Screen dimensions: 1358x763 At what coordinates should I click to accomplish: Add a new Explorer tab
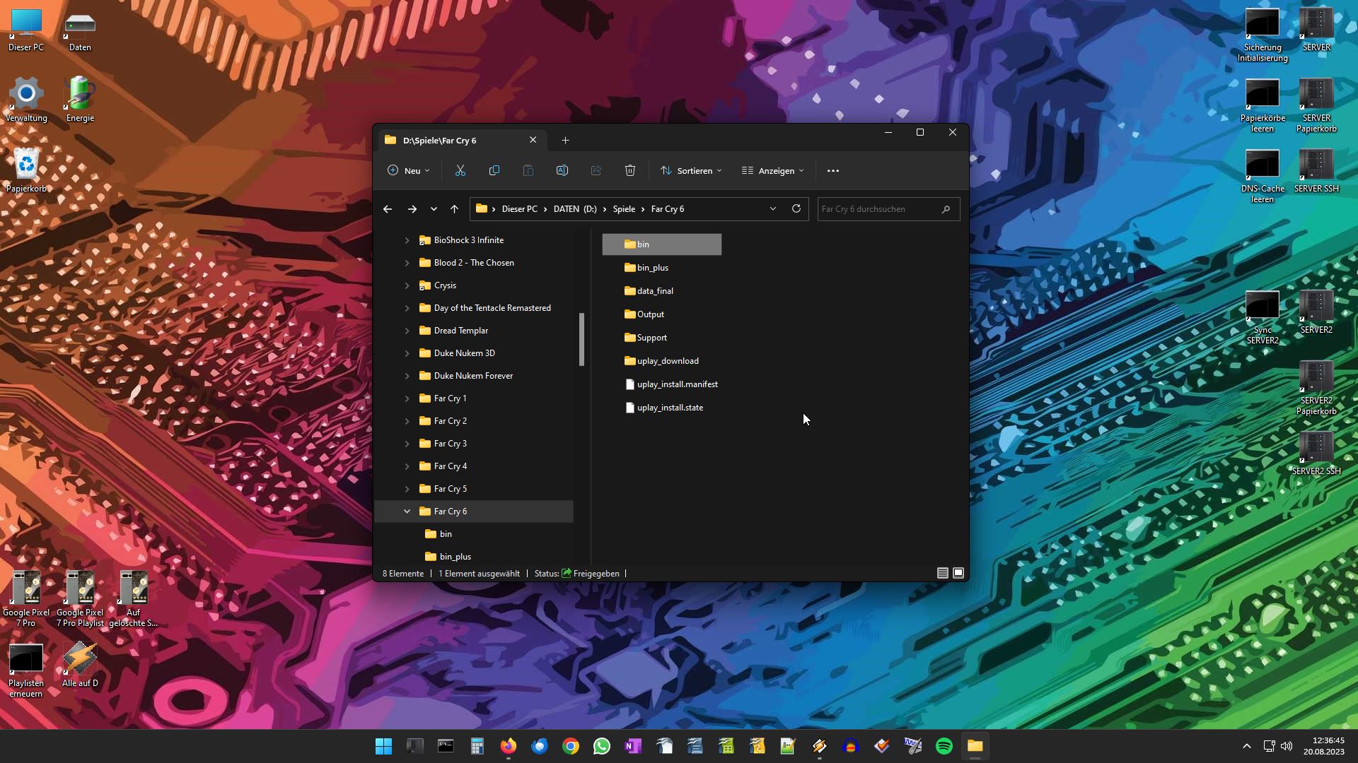pos(565,140)
